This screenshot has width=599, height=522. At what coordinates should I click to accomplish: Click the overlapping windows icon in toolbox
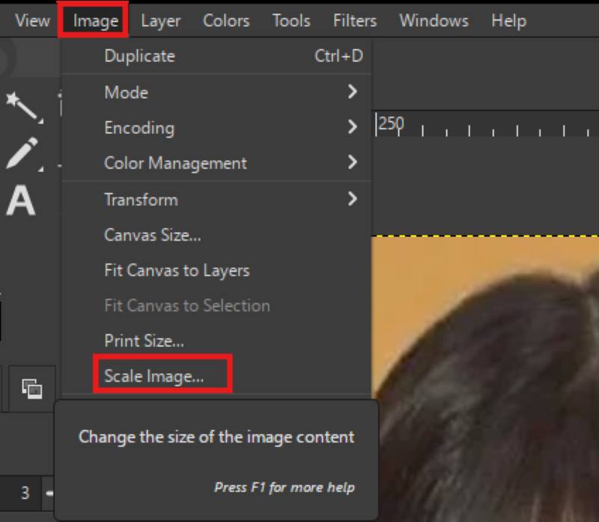coord(31,388)
